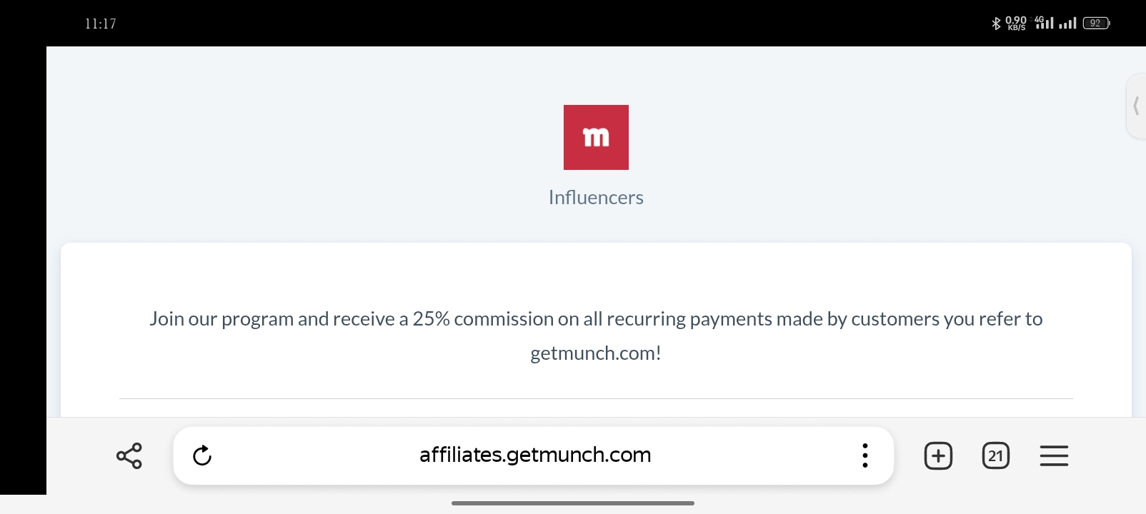This screenshot has width=1146, height=514.
Task: Tap the battery indicator showing 92
Action: point(1096,24)
